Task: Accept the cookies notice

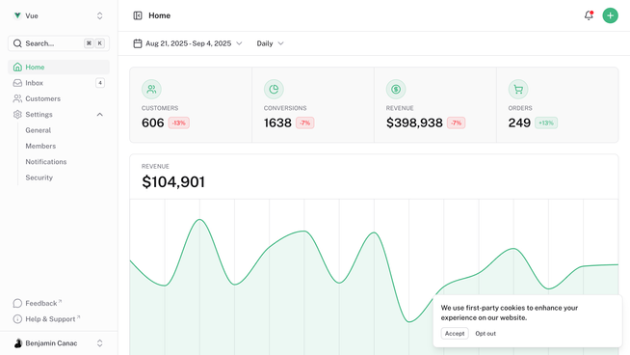Action: tap(455, 333)
